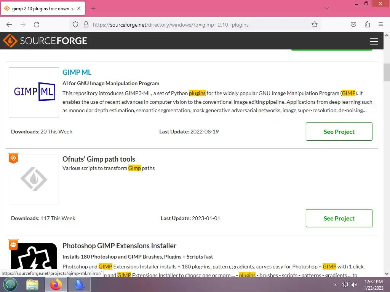
Task: Click the SourceForge logo
Action: tap(45, 41)
